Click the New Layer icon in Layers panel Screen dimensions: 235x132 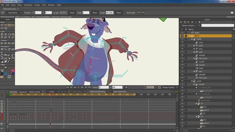pyautogui.click(x=181, y=22)
